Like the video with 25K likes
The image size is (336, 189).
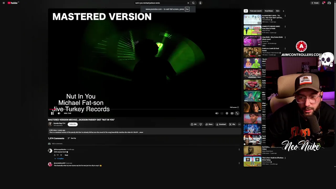(x=194, y=124)
